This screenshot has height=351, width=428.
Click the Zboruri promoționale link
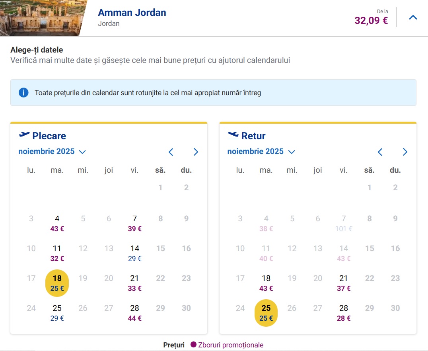coord(231,345)
